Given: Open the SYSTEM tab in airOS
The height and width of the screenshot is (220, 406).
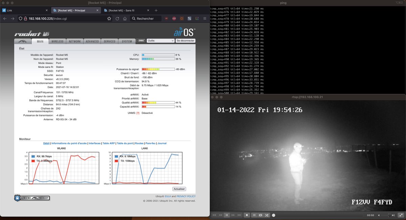Looking at the screenshot, I should (x=127, y=42).
